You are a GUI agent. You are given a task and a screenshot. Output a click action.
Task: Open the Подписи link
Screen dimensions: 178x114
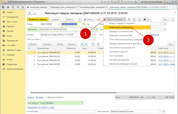(x=31, y=97)
